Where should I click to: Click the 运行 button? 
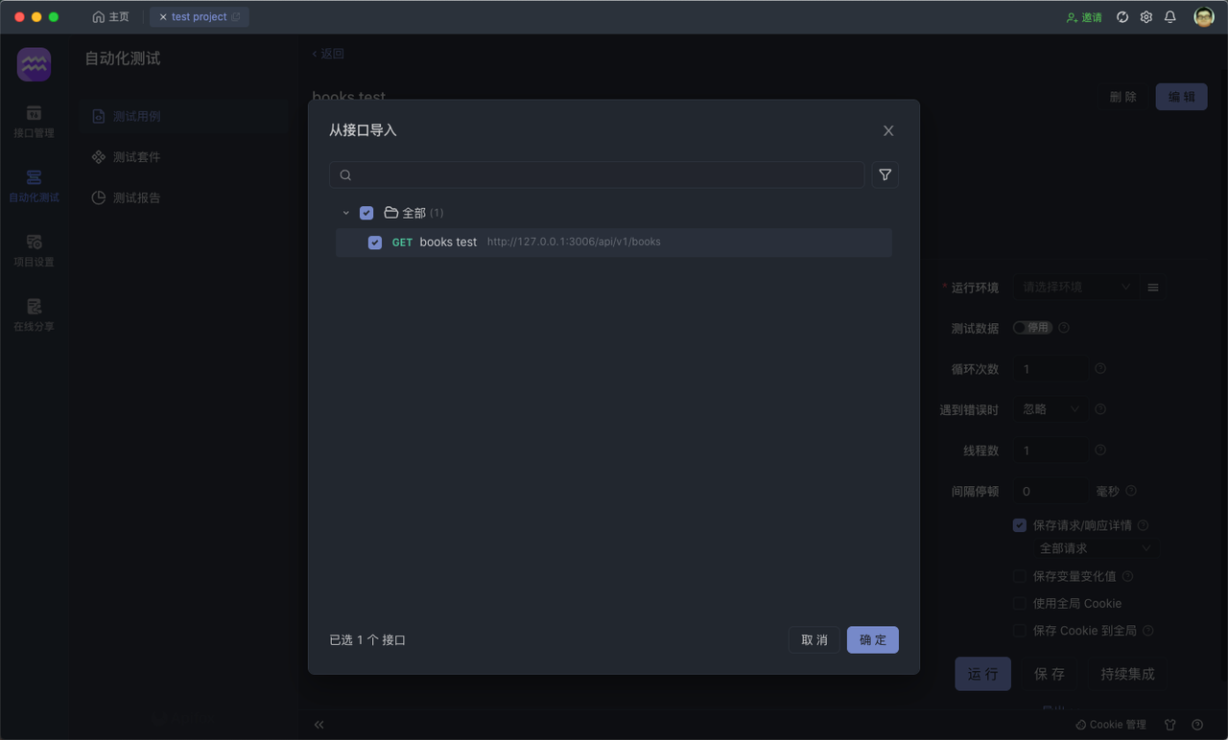pyautogui.click(x=982, y=674)
